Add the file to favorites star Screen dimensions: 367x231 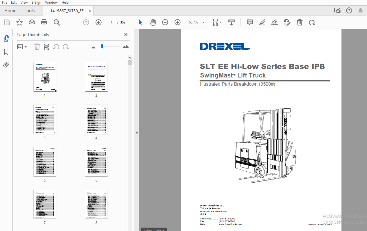19,22
